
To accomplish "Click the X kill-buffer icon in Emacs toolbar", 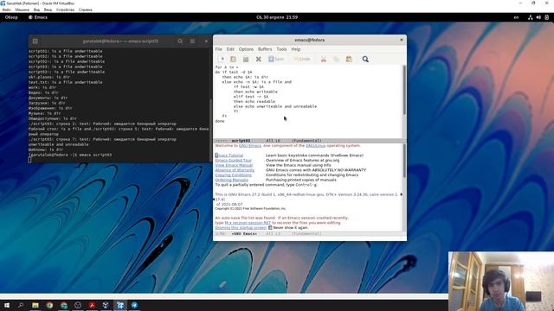I will [258, 59].
